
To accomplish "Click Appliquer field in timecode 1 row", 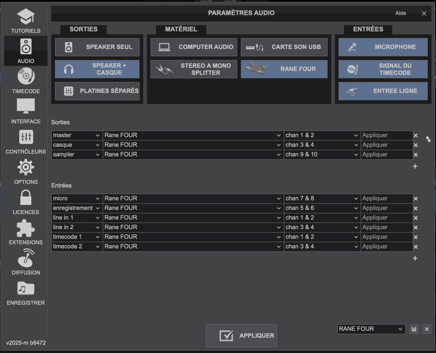I will click(x=387, y=237).
